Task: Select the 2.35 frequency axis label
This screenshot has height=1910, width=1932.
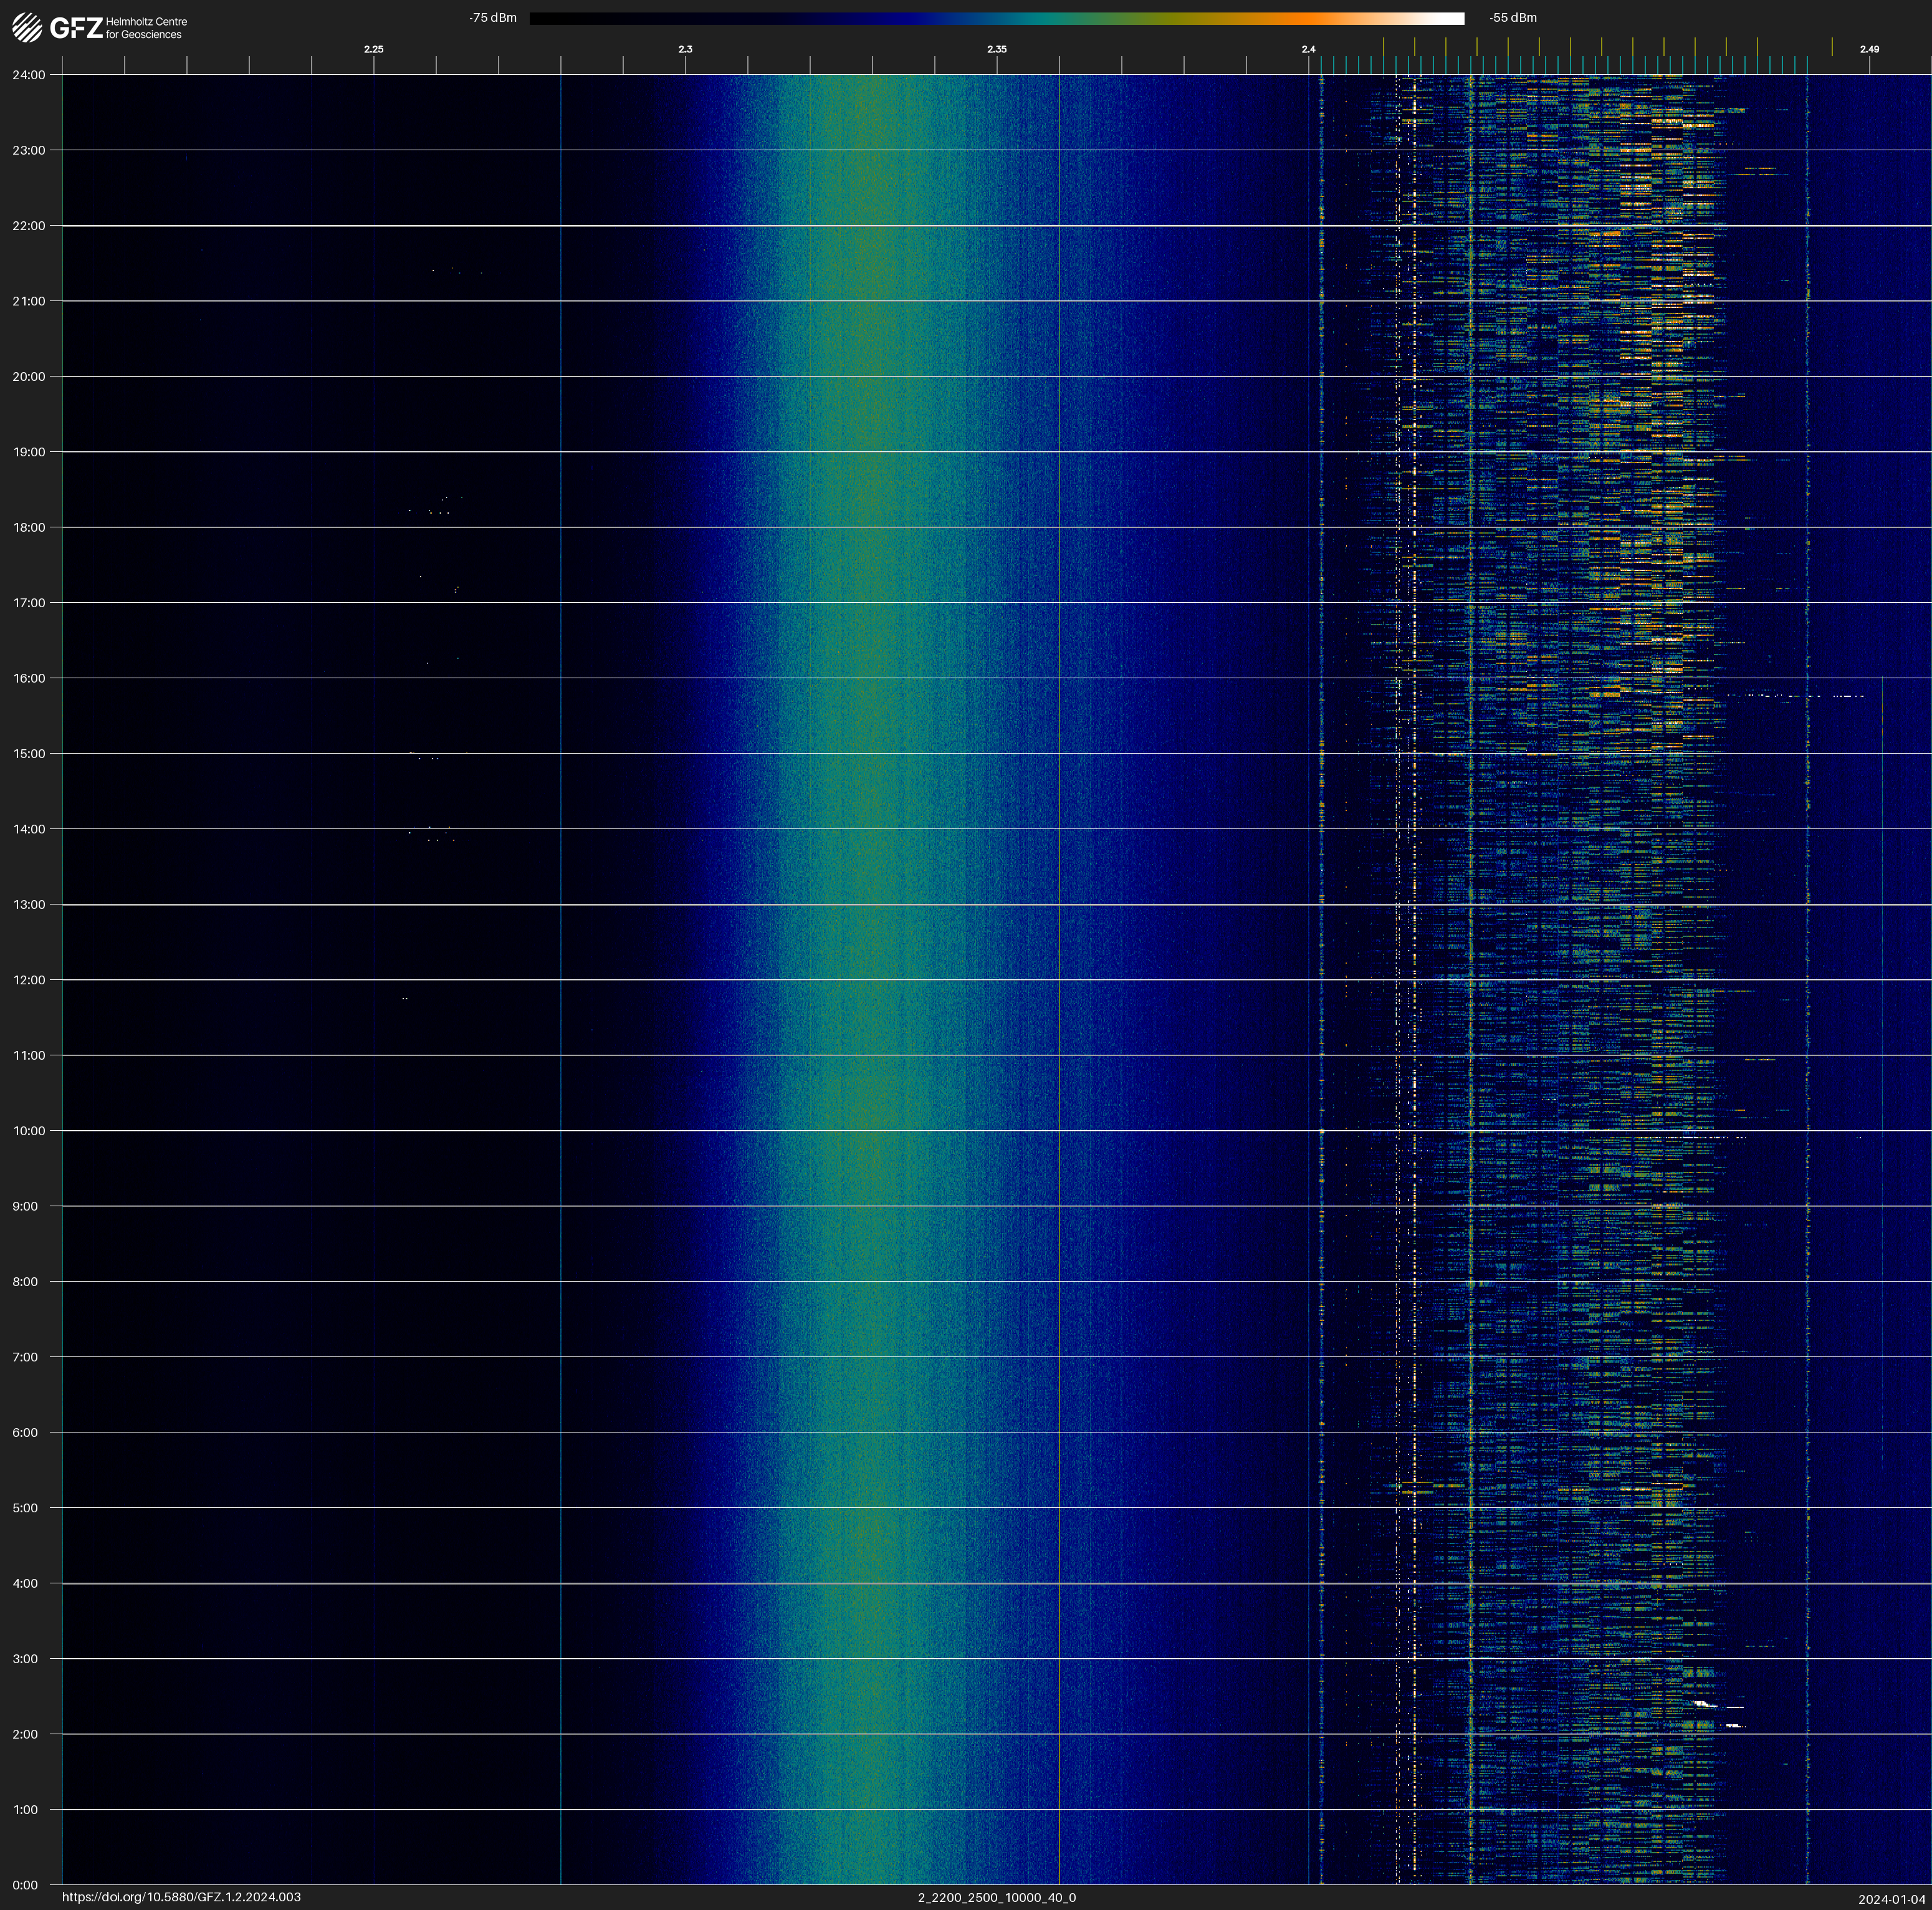Action: pos(996,49)
